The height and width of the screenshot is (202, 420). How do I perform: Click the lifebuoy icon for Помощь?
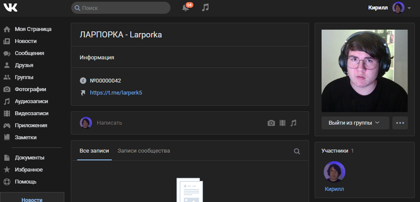click(x=7, y=182)
